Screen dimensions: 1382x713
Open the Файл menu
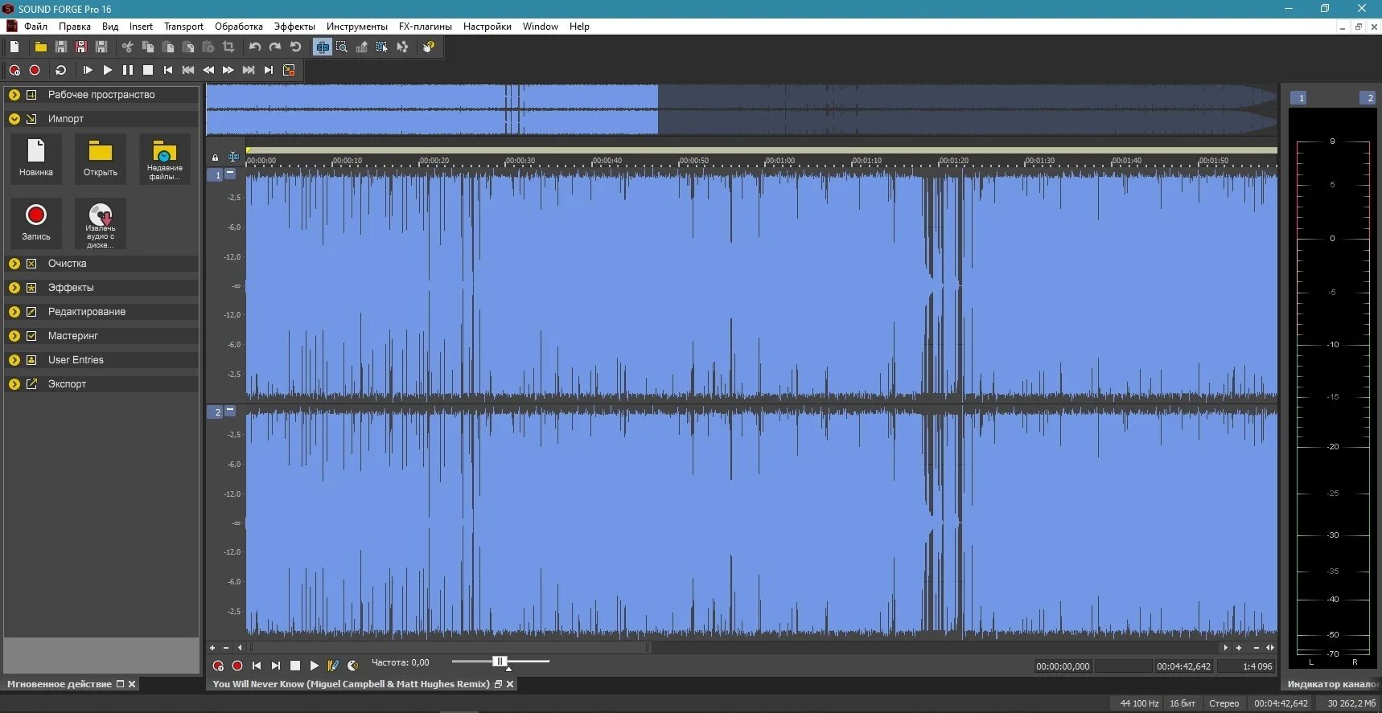pyautogui.click(x=35, y=27)
